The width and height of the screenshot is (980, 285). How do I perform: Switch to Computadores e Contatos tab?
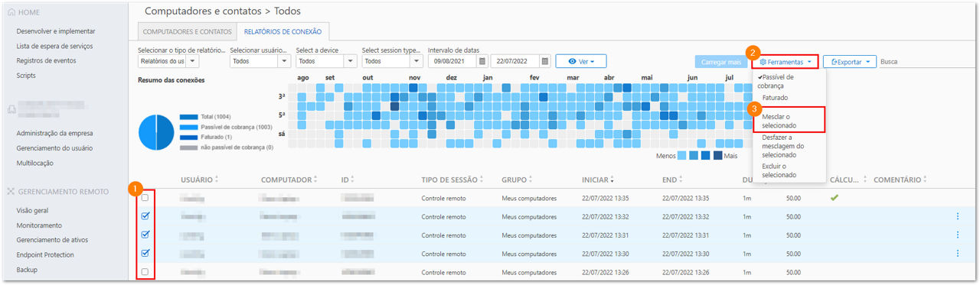[187, 31]
